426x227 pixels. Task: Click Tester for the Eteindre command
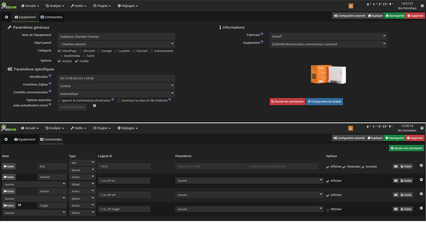[406, 181]
